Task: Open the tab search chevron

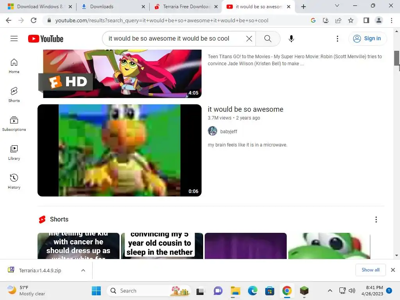Action: pyautogui.click(x=337, y=5)
